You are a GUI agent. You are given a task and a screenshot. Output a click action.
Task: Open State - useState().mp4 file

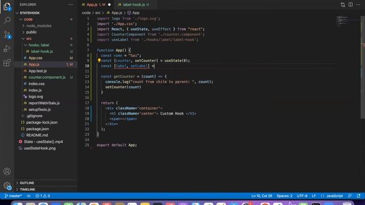(43, 142)
